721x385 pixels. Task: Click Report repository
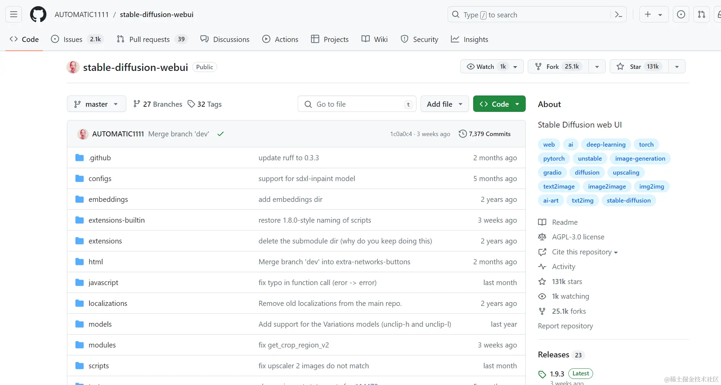pos(565,326)
